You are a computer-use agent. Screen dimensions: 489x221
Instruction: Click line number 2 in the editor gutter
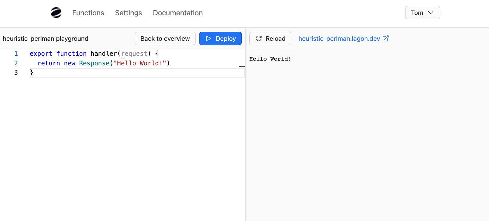[x=16, y=63]
